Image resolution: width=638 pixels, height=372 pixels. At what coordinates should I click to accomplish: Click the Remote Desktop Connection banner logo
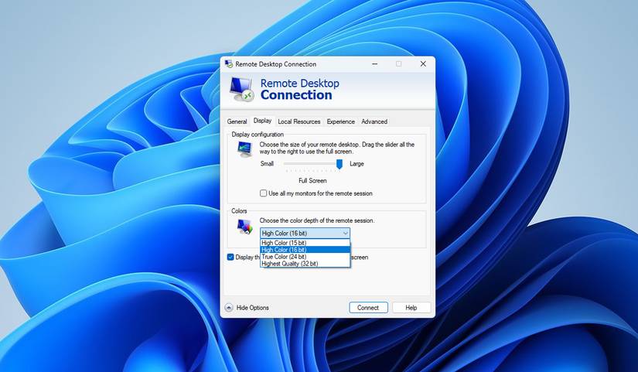[x=242, y=89]
